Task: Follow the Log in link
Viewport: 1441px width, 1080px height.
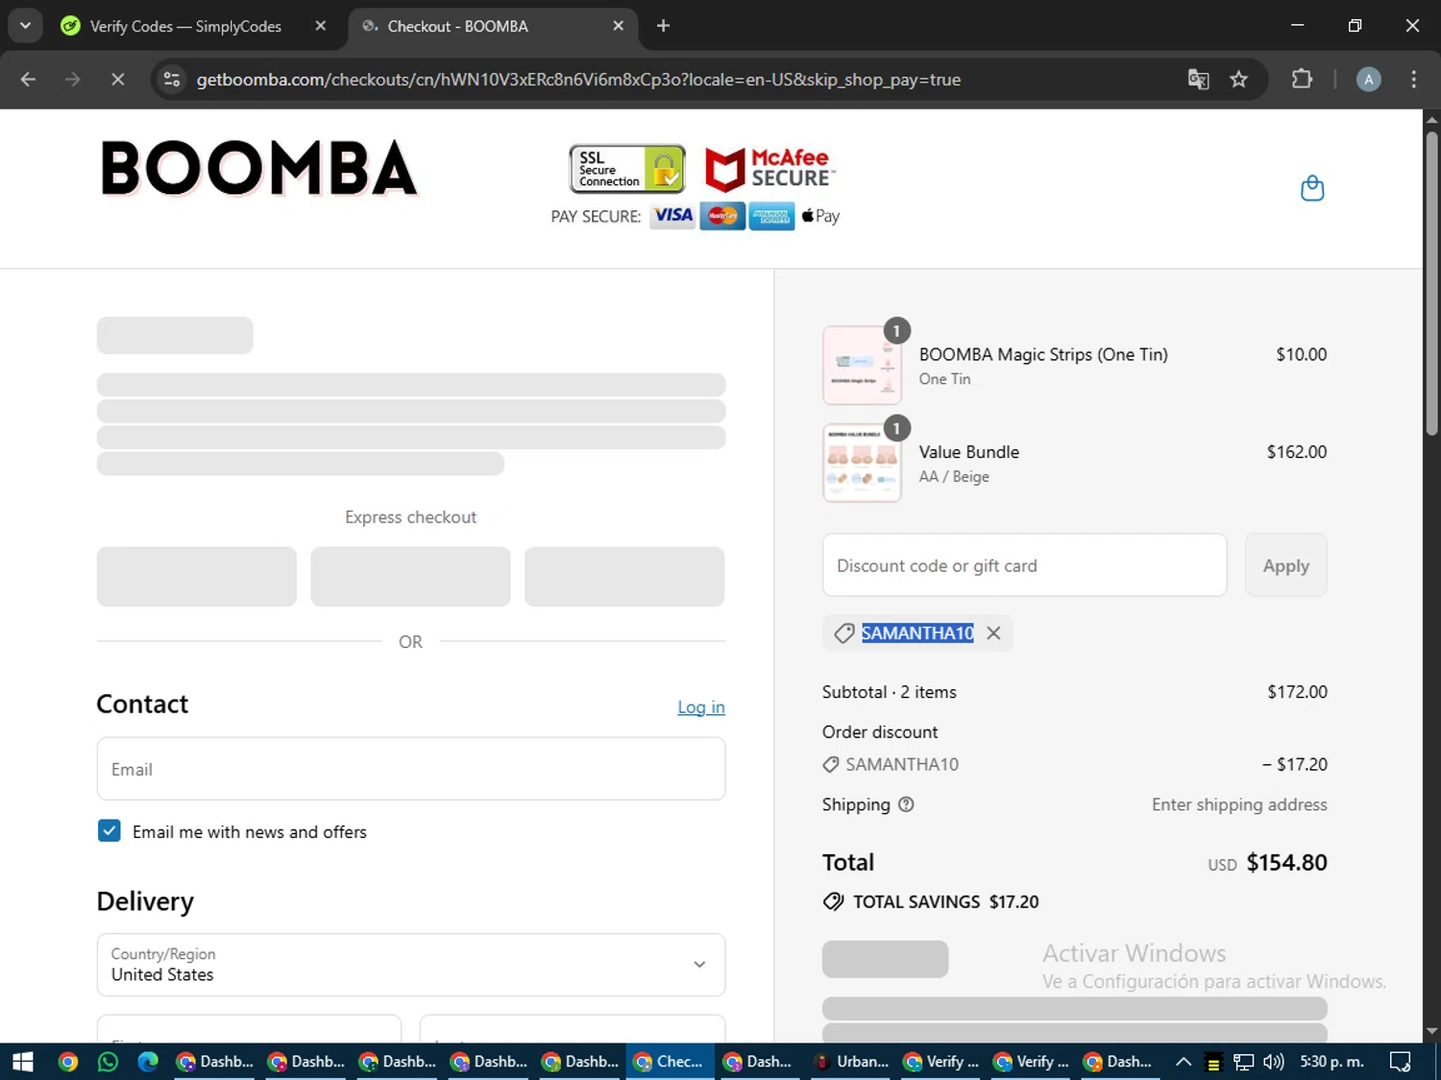Action: point(701,708)
